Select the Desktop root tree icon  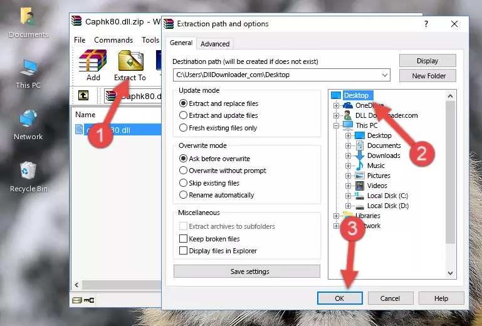[x=336, y=95]
